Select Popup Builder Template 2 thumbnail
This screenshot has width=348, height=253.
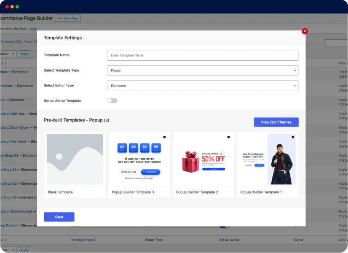click(203, 159)
